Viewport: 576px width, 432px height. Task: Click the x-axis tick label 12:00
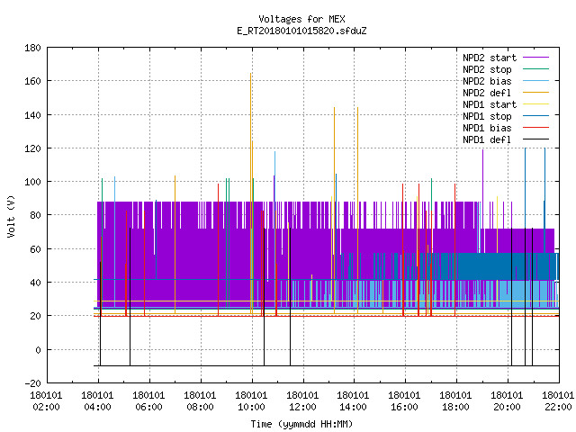[302, 407]
